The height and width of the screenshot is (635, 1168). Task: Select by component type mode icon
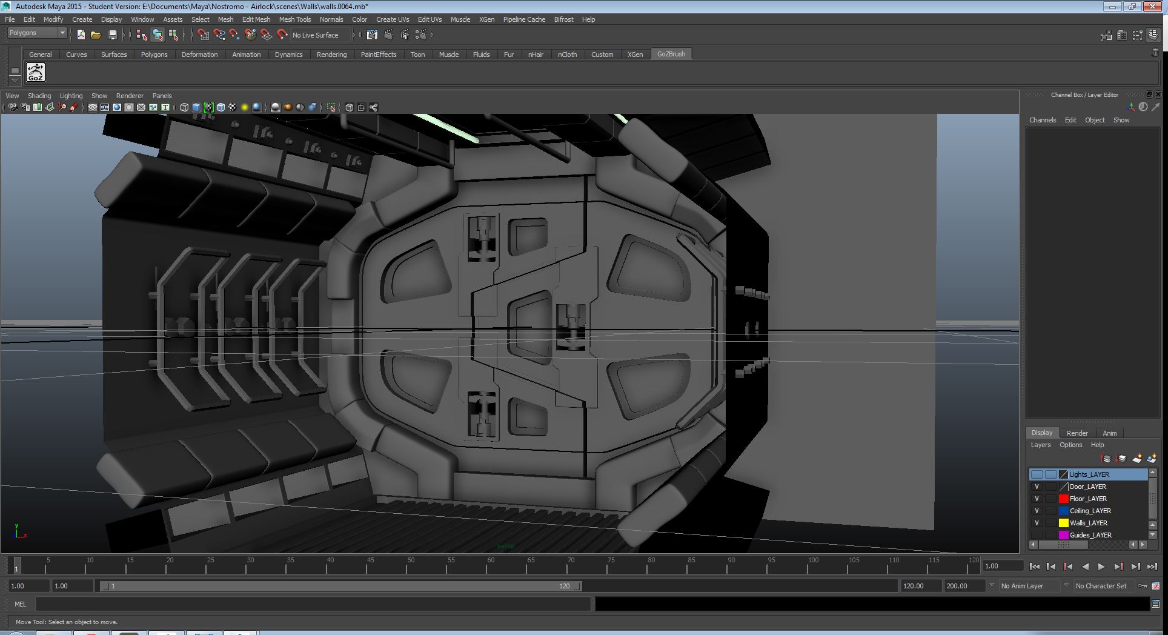point(173,35)
